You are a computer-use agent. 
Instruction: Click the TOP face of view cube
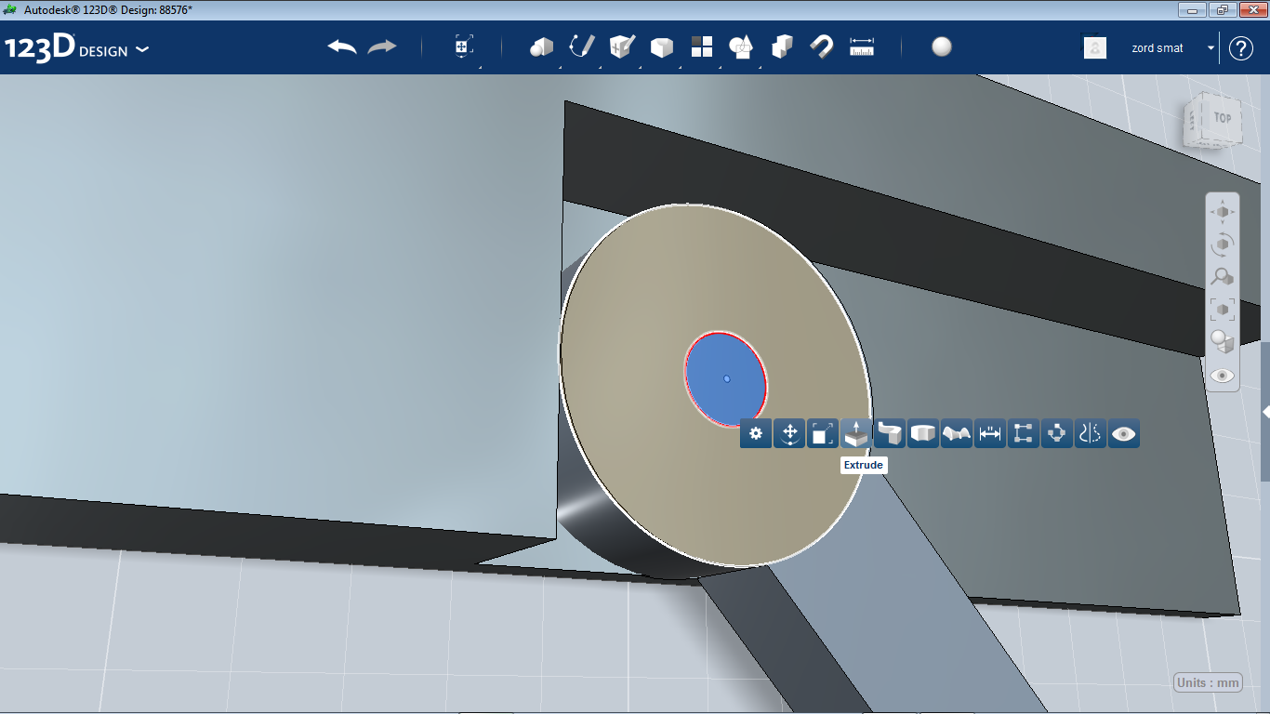coord(1222,118)
